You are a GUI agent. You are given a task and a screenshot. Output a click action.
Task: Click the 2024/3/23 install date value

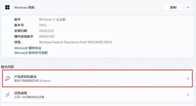(46, 31)
